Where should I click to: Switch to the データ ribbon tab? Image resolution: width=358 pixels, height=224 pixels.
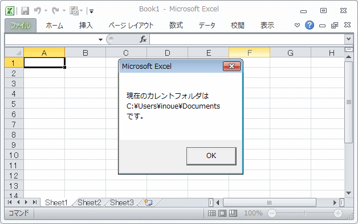[207, 26]
